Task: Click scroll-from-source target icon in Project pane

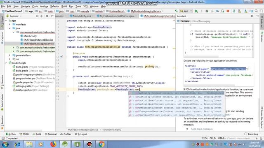Action: pos(37,16)
